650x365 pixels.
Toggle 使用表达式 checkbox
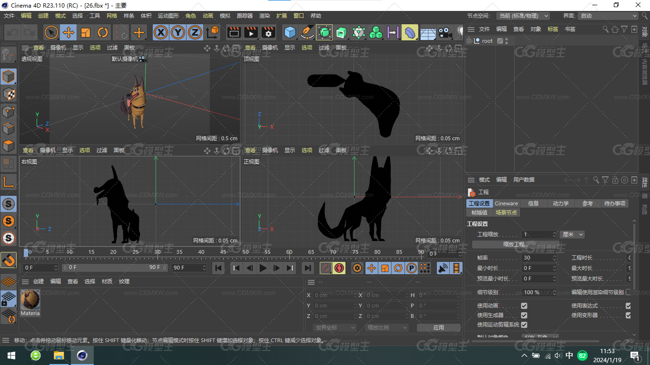click(628, 306)
